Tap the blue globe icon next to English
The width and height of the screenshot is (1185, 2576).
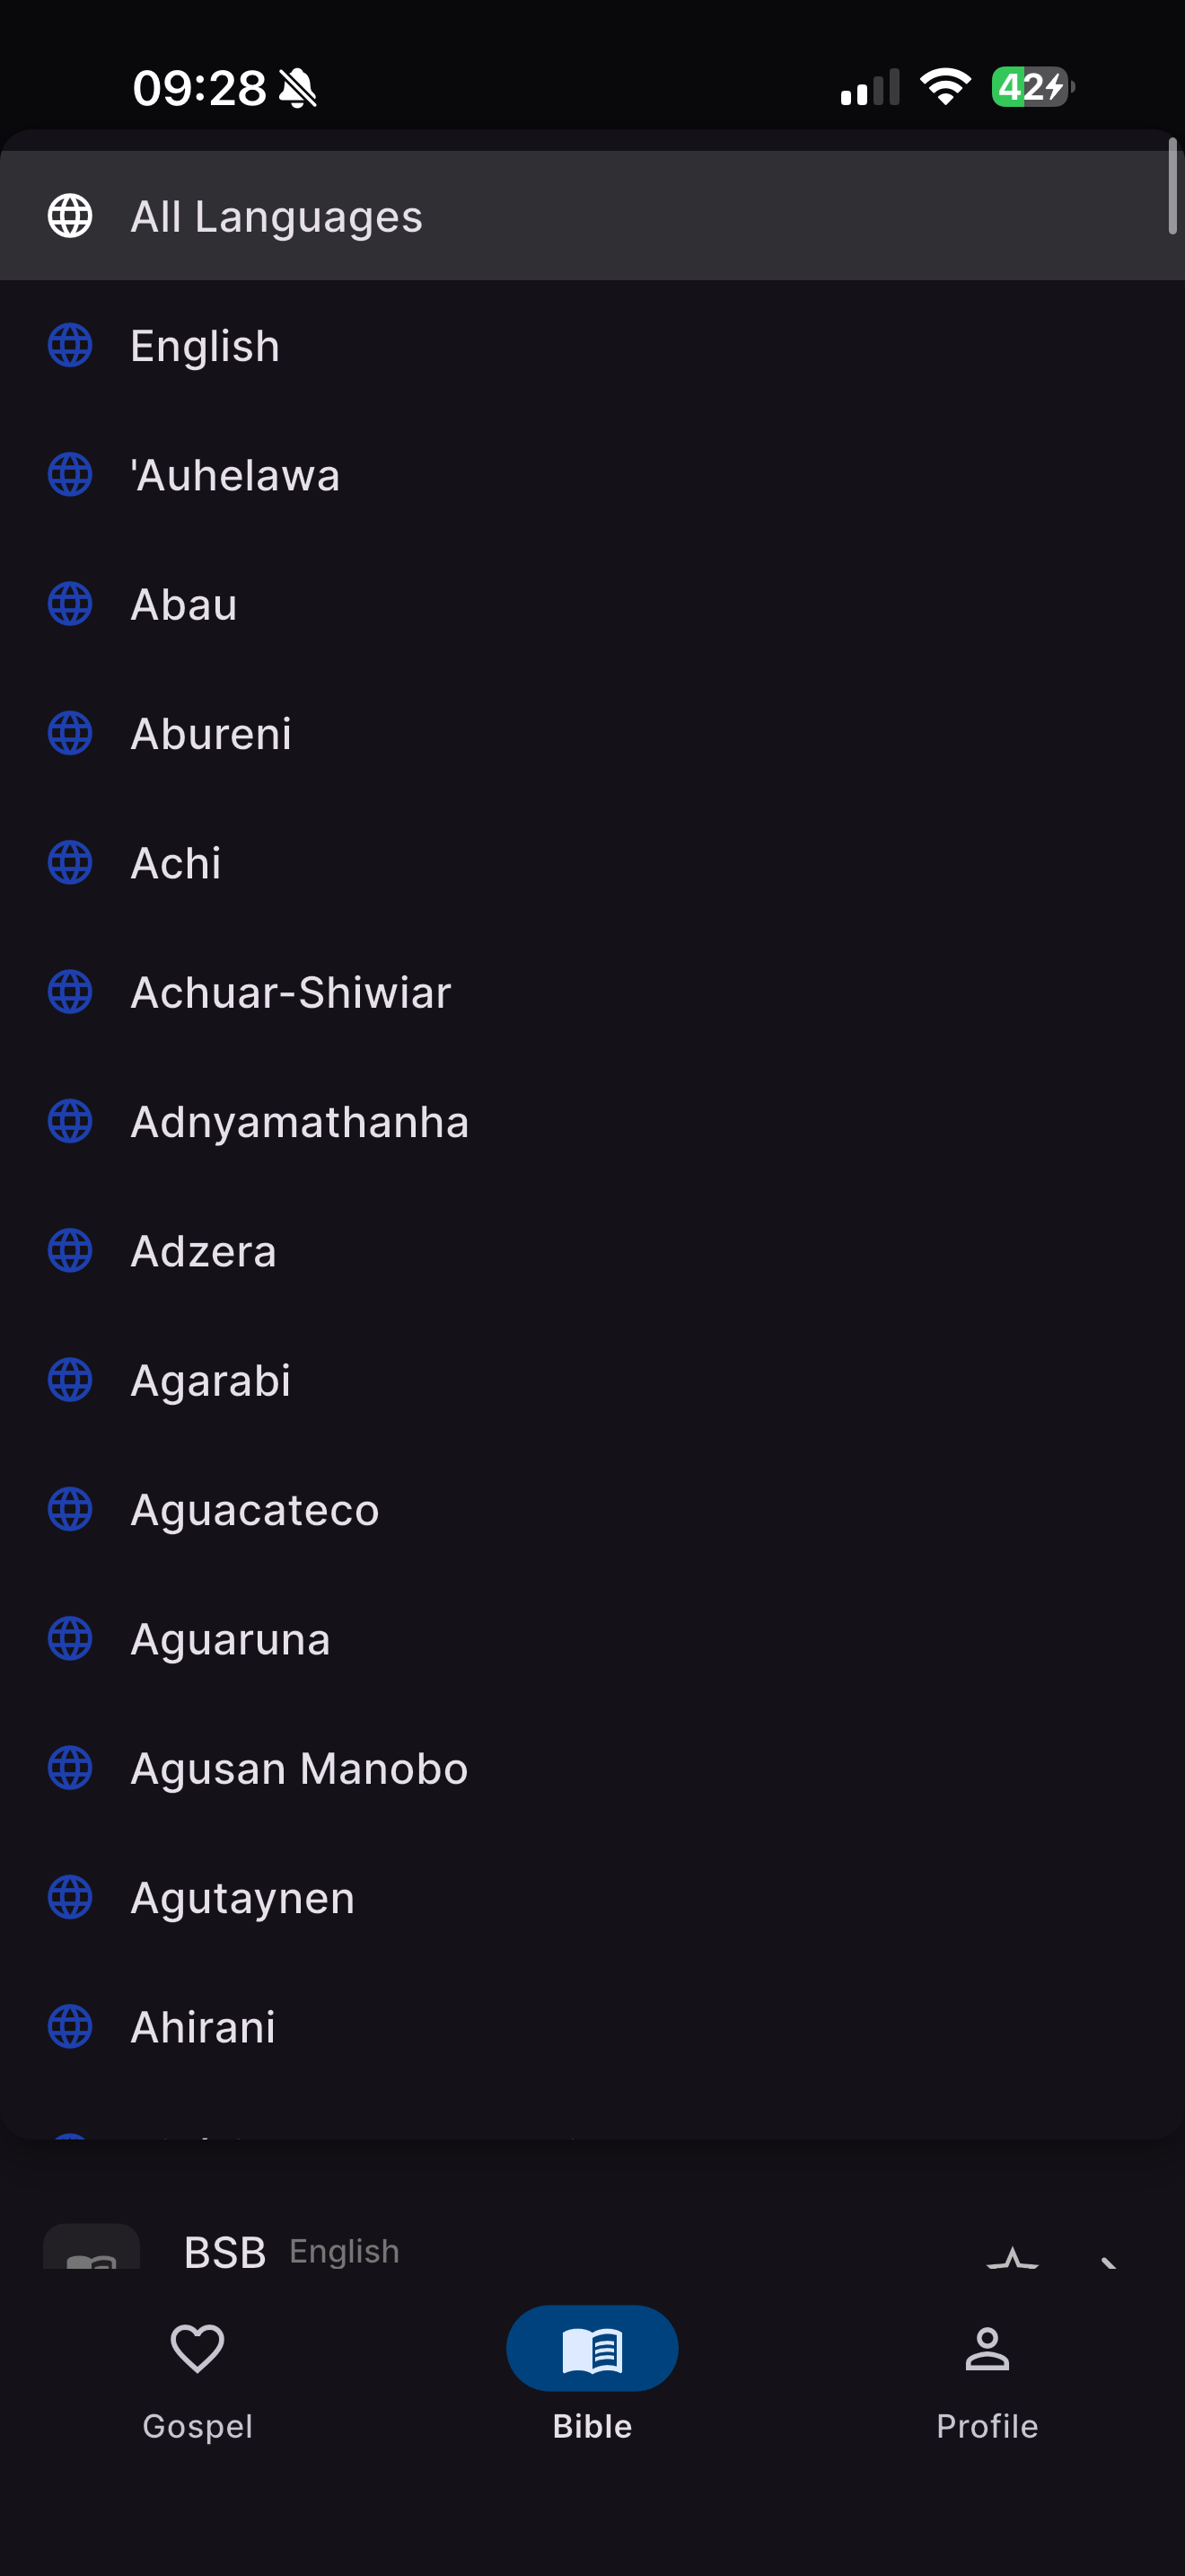[x=70, y=346]
